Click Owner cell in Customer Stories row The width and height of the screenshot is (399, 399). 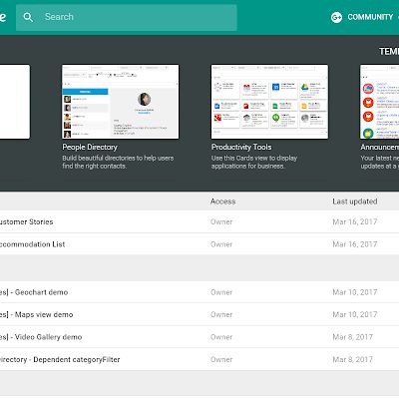point(221,221)
